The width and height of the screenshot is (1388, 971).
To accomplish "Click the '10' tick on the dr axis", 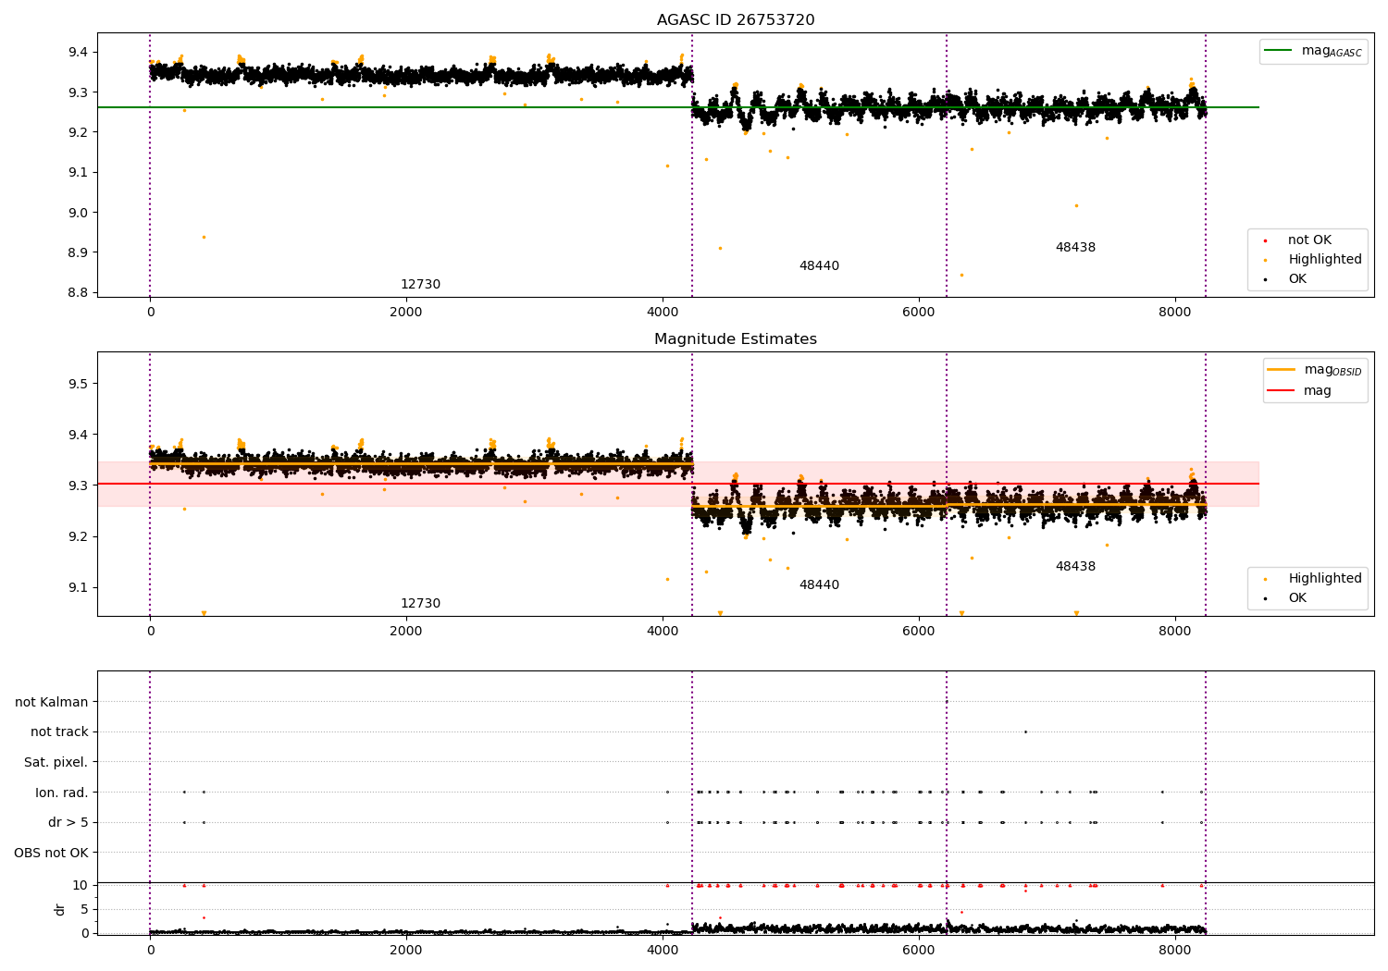I will coord(81,886).
